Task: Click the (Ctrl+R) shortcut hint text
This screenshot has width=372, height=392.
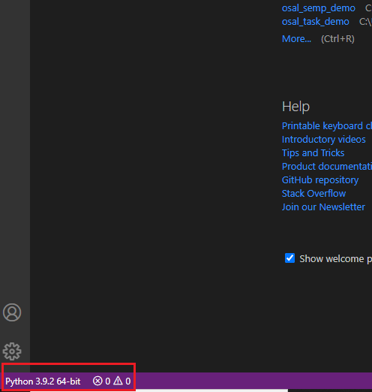Action: coord(337,39)
